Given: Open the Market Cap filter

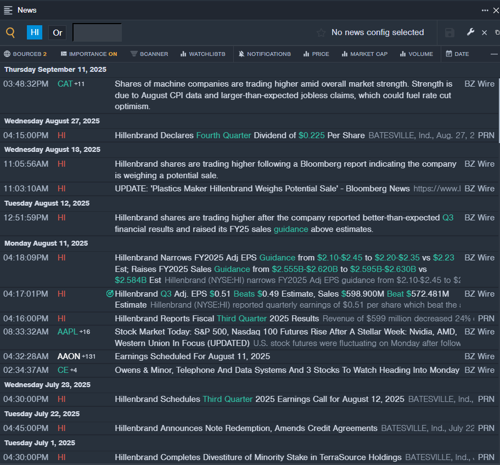Looking at the screenshot, I should pos(364,54).
